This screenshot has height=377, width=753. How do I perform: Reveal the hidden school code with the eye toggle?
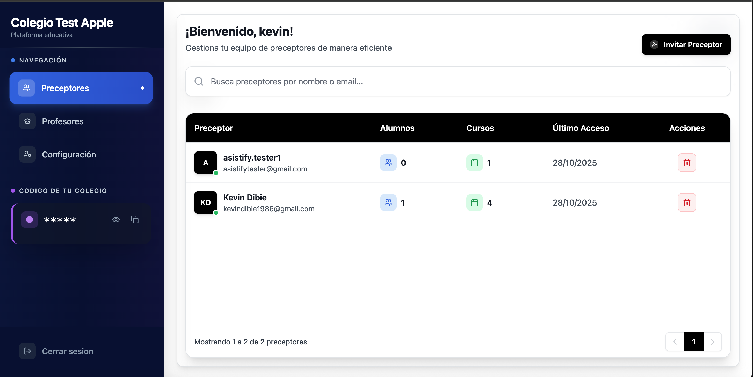coord(116,220)
